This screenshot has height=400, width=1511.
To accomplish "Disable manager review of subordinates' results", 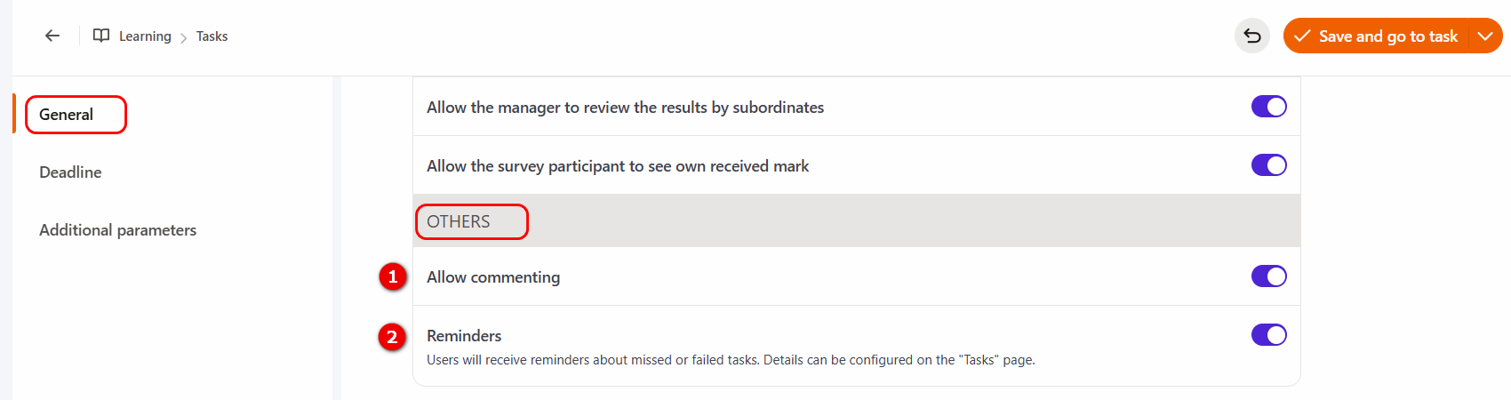I will tap(1268, 107).
